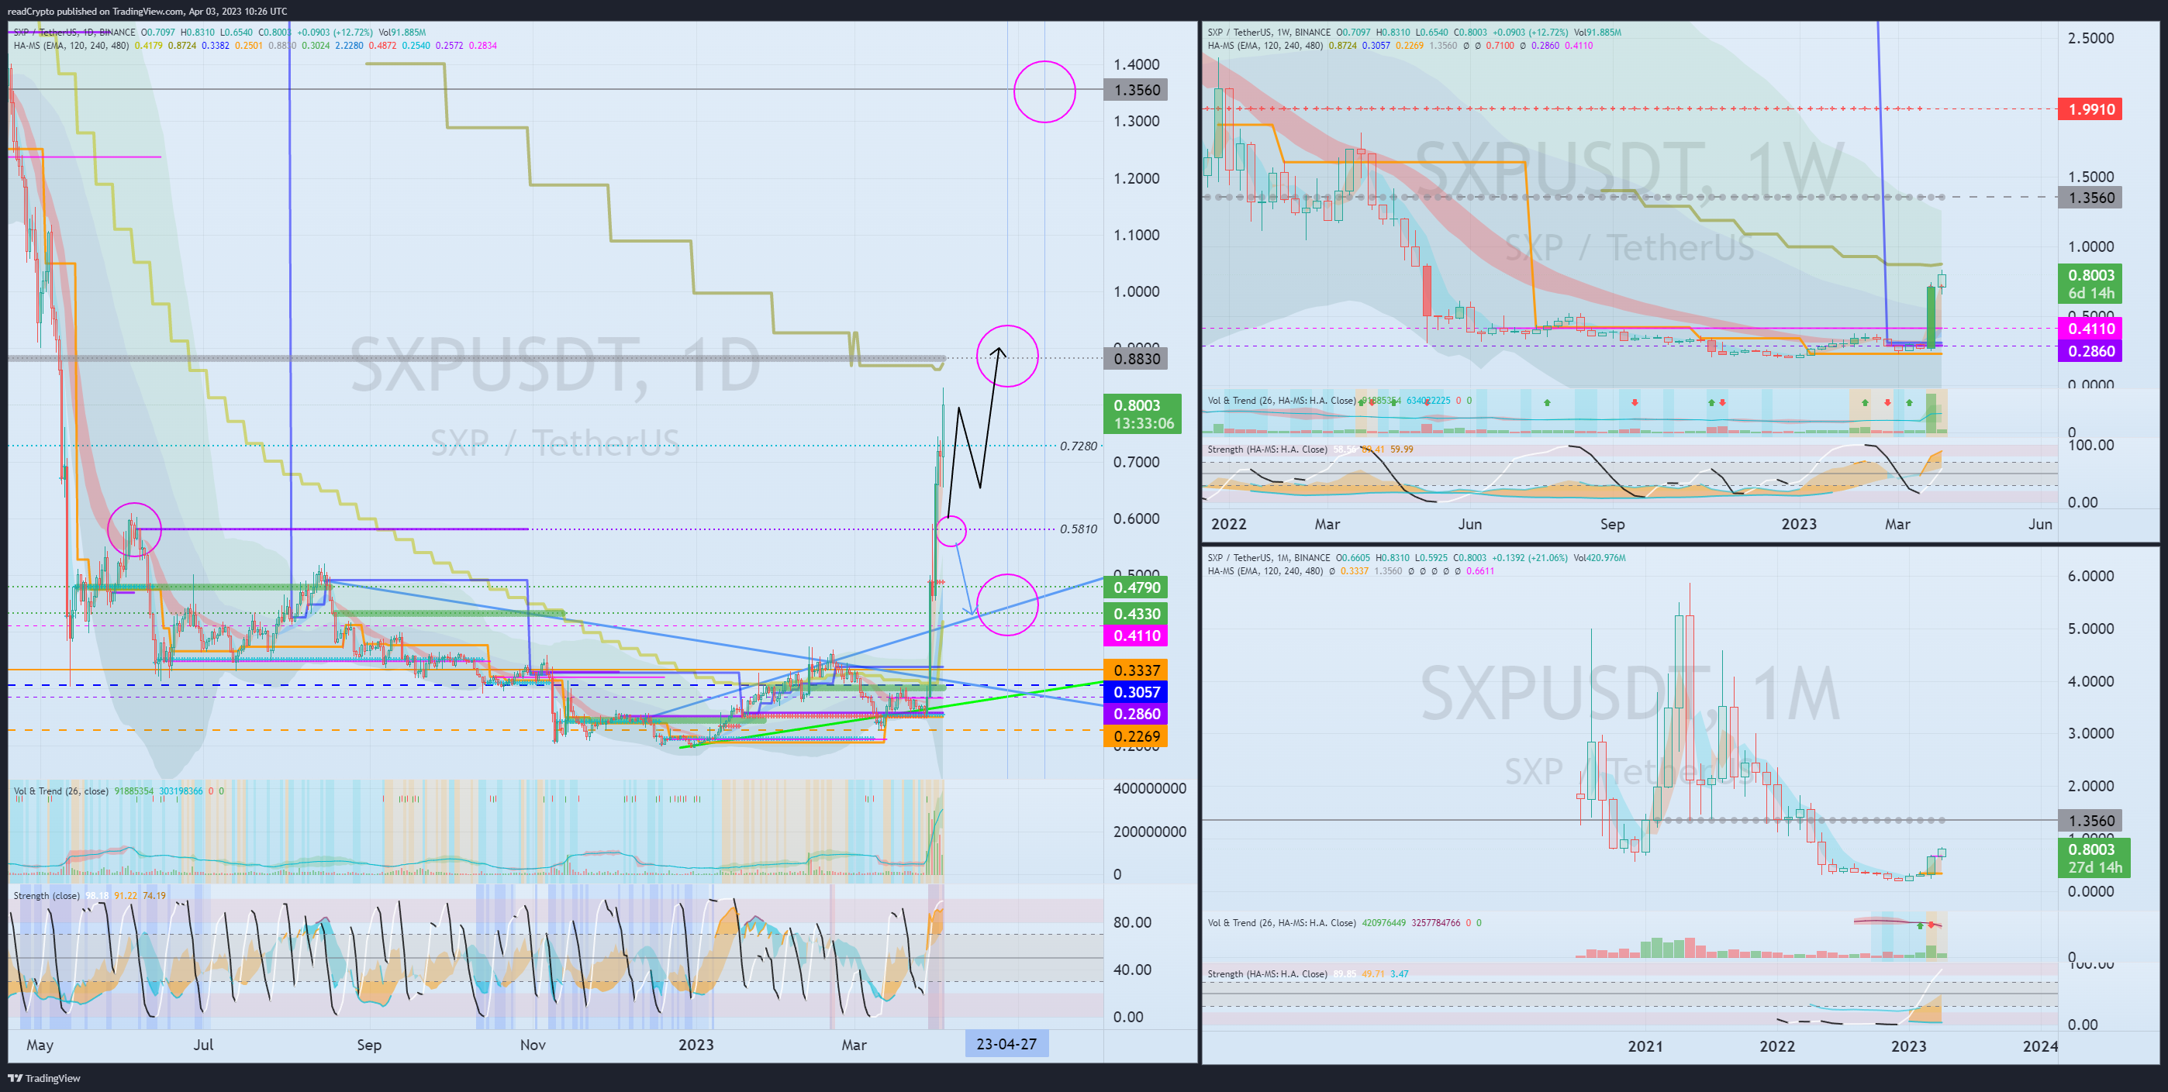Click the 2022 label on weekly time axis
Image resolution: width=2168 pixels, height=1092 pixels.
[1229, 523]
